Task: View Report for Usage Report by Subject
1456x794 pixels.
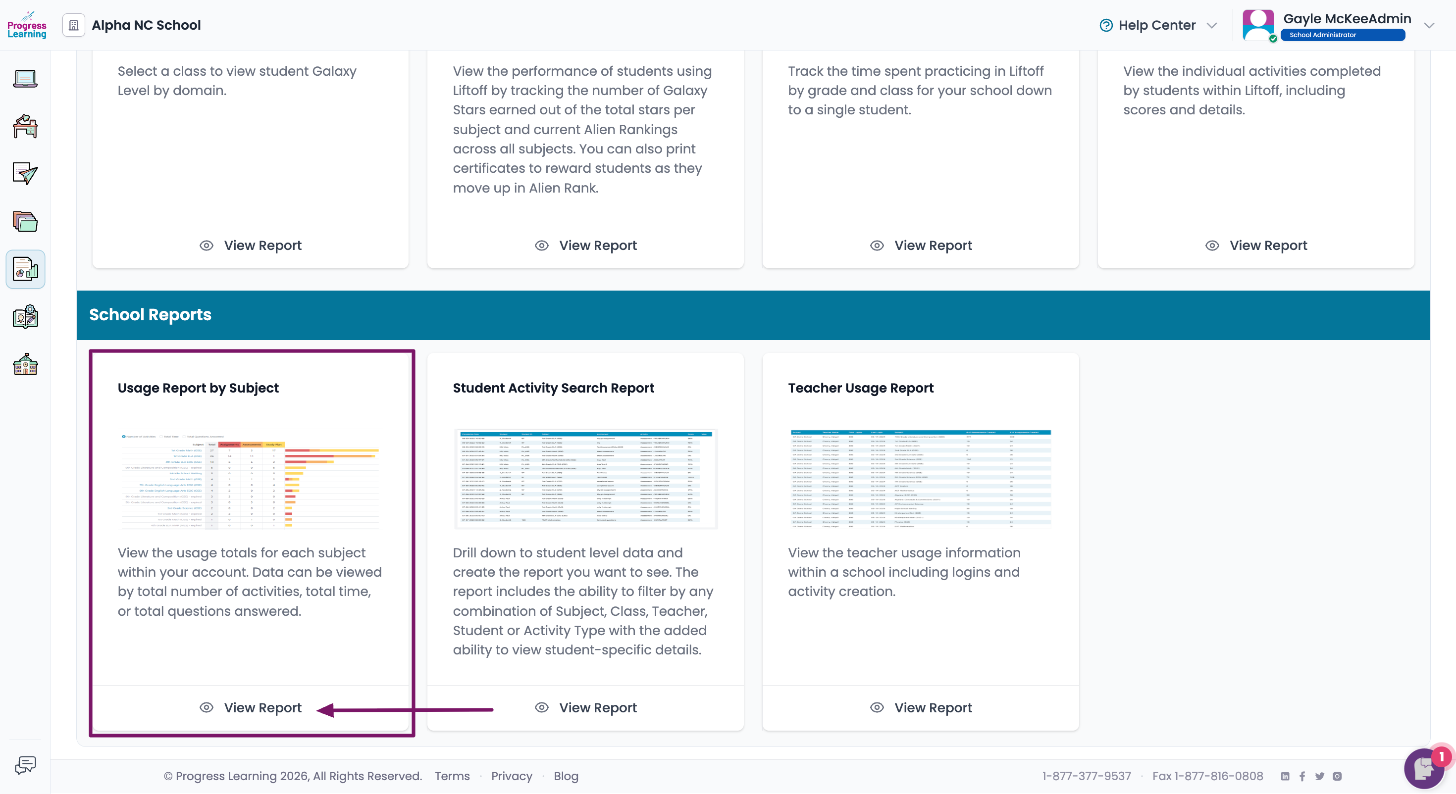Action: [x=251, y=707]
